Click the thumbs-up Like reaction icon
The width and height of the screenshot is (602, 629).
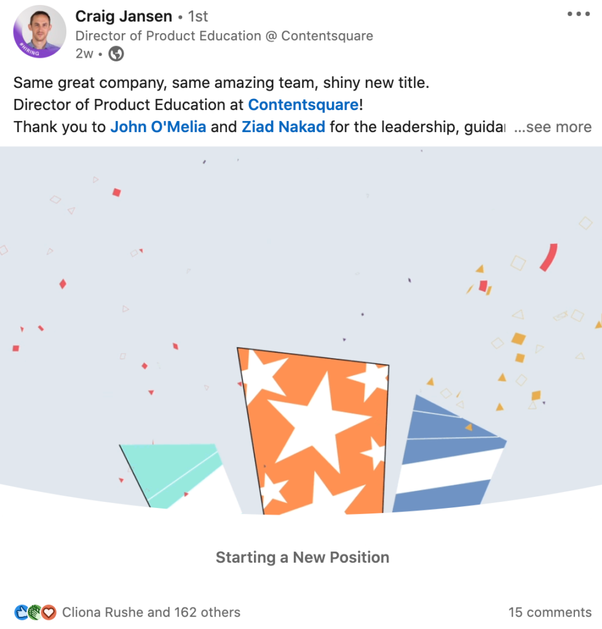pos(22,612)
